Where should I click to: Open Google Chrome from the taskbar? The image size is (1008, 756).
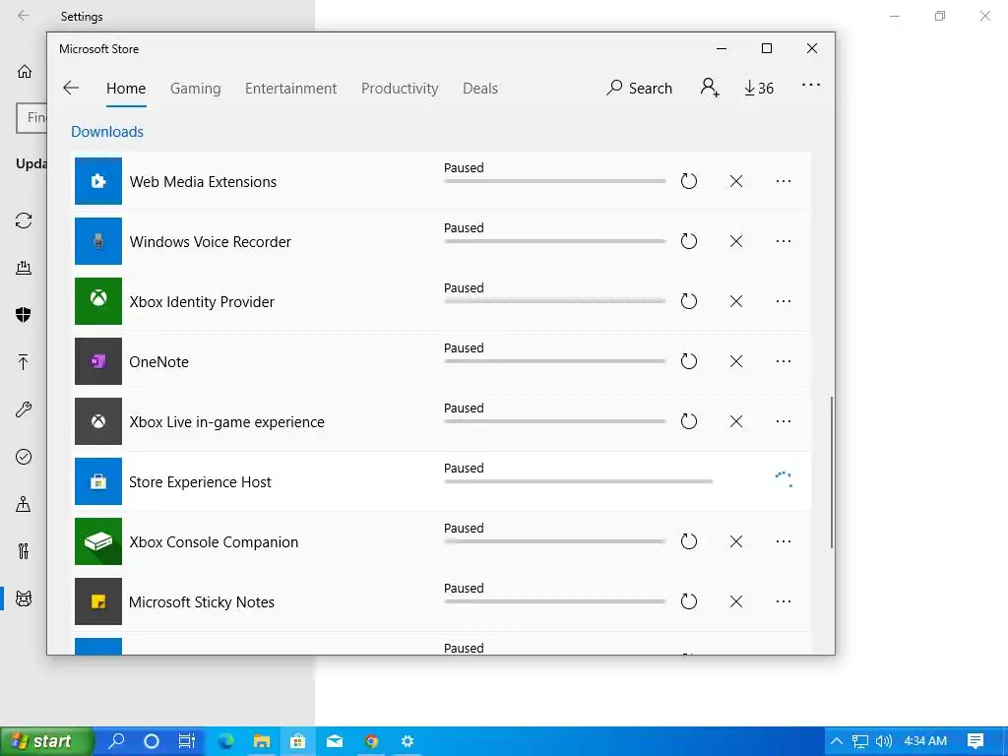point(371,741)
